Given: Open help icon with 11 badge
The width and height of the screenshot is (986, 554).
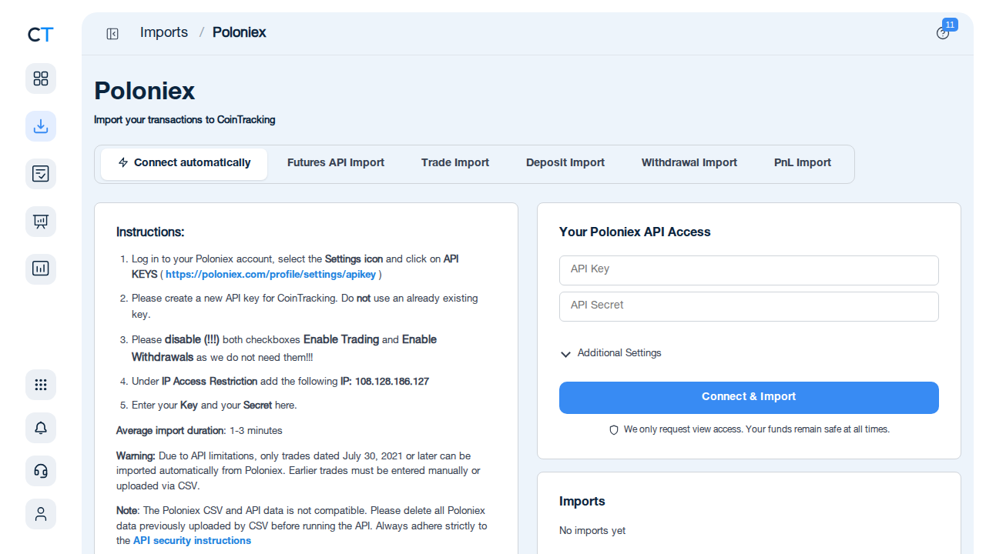Looking at the screenshot, I should 943,33.
